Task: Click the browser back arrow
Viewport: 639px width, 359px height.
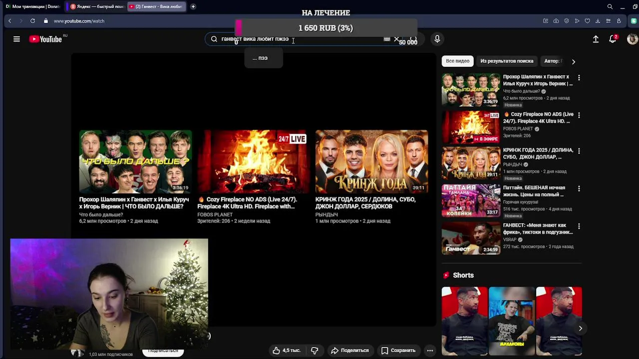Action: [9, 21]
